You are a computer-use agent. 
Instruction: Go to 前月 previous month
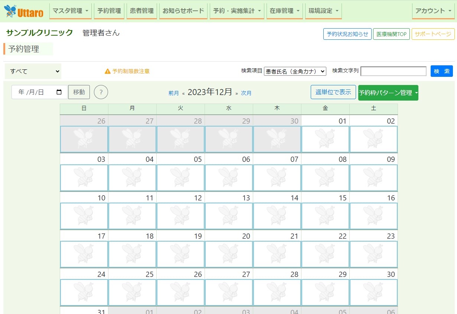pos(174,93)
